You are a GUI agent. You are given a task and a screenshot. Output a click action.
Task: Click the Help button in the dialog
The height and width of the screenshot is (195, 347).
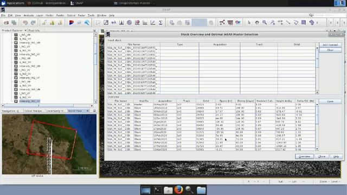336,157
